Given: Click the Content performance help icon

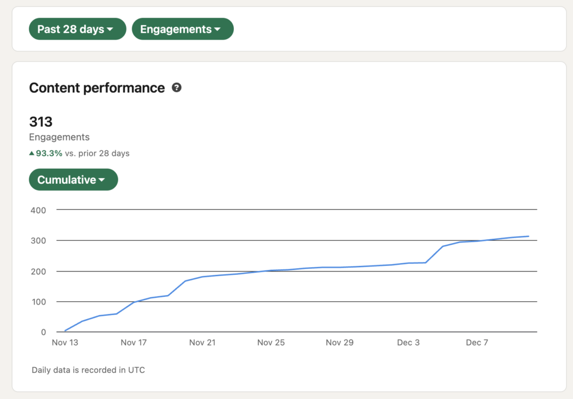Looking at the screenshot, I should 176,88.
